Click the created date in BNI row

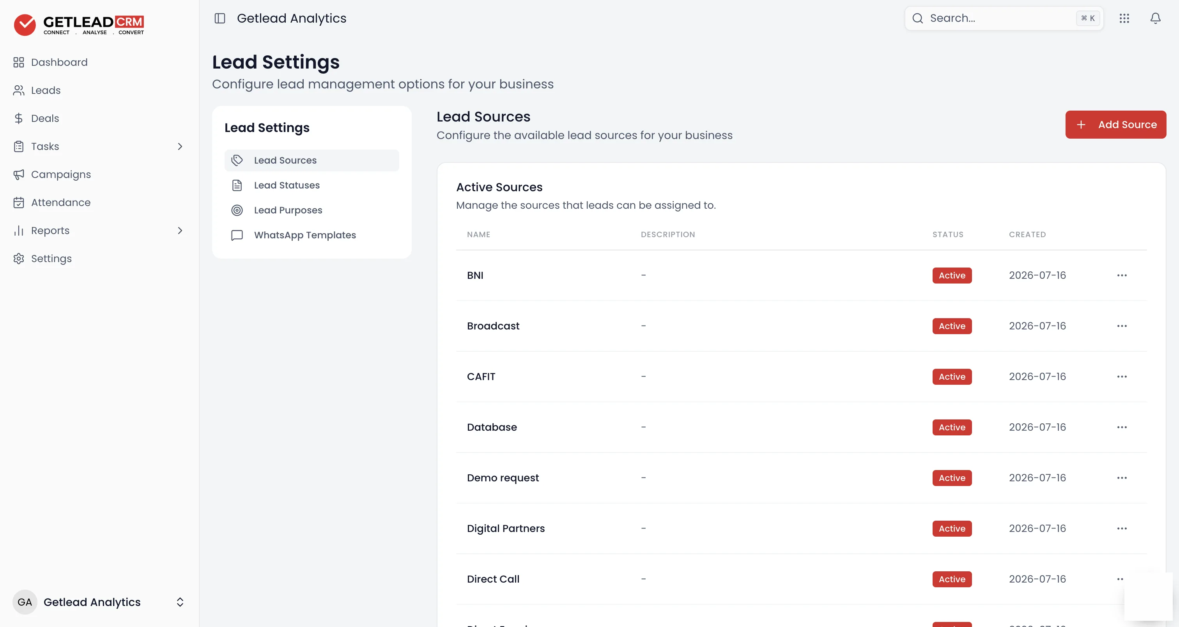click(1037, 275)
